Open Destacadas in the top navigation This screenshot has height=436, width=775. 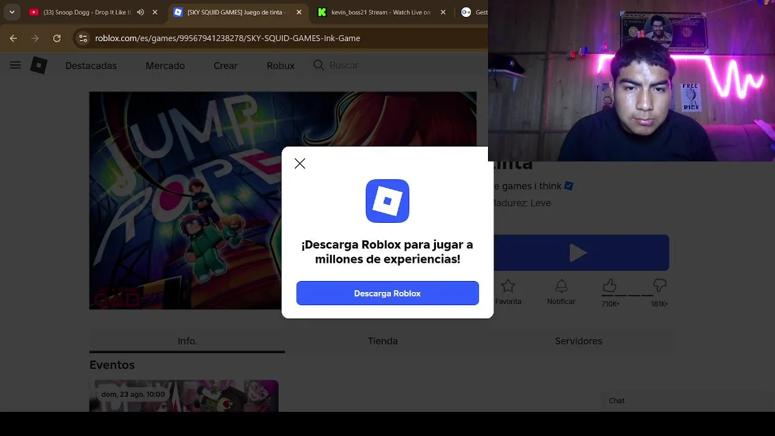coord(91,65)
